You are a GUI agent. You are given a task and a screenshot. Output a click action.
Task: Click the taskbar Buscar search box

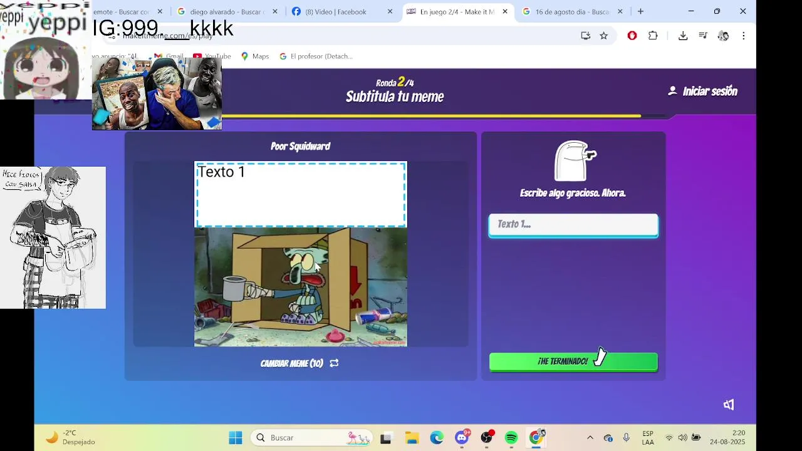(x=312, y=438)
